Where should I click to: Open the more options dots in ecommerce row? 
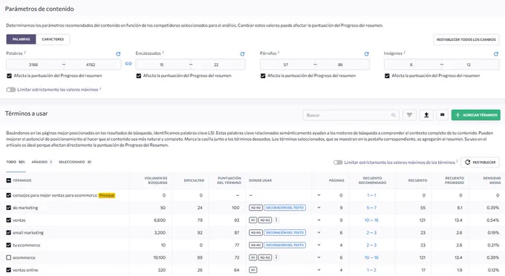click(x=277, y=257)
